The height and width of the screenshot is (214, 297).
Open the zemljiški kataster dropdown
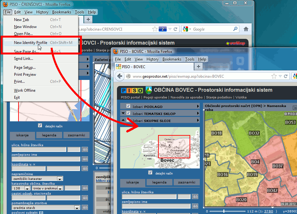click(59, 179)
